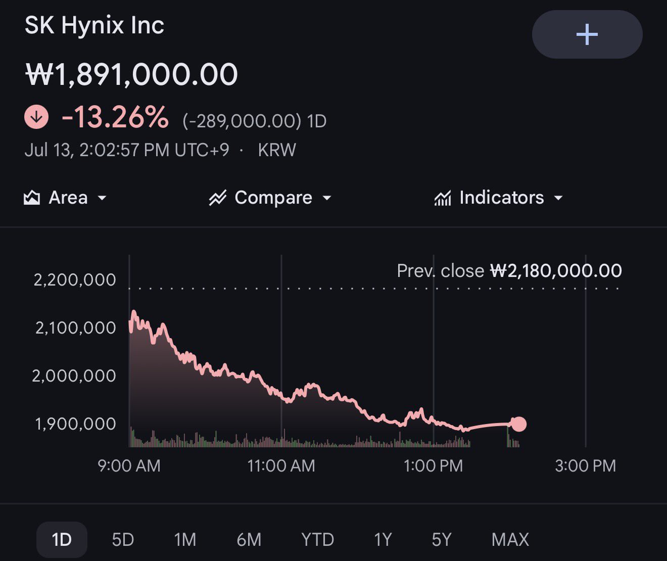Expand the Compare dropdown arrow
The image size is (667, 561).
click(x=327, y=198)
